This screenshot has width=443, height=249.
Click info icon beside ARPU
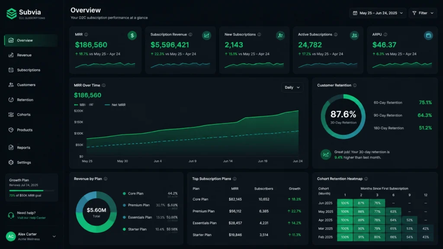coord(385,35)
